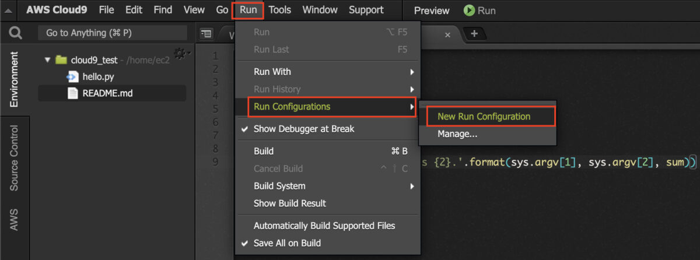Choose New Run Configuration

pyautogui.click(x=484, y=117)
